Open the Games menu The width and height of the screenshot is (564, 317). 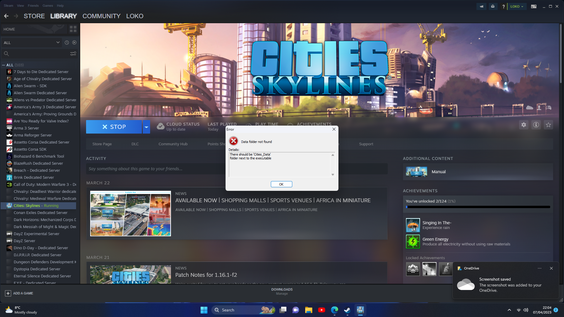(x=48, y=6)
